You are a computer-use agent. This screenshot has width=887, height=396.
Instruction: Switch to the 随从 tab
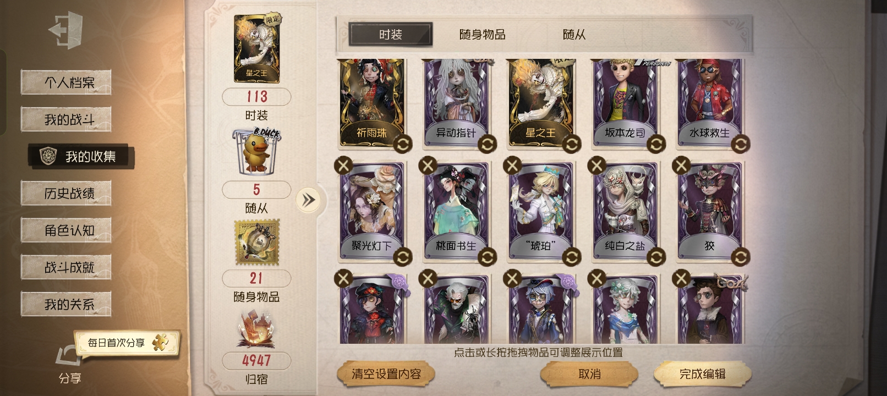574,35
